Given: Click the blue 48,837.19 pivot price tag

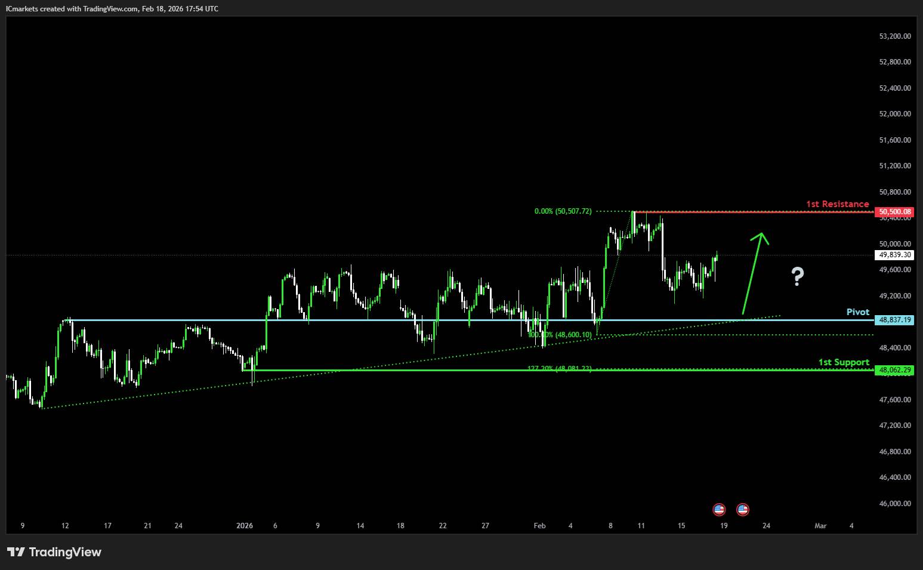Looking at the screenshot, I should point(895,320).
